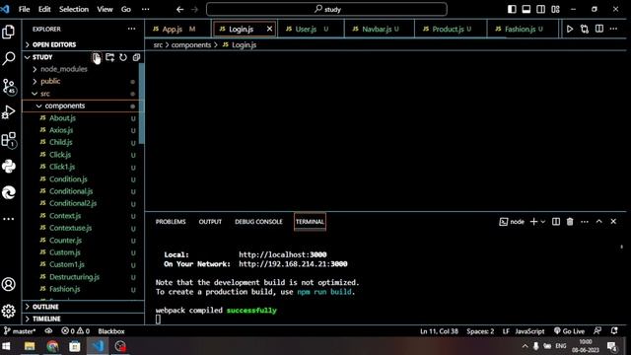This screenshot has height=355, width=631.
Task: Change JavaScript language mode
Action: (529, 331)
